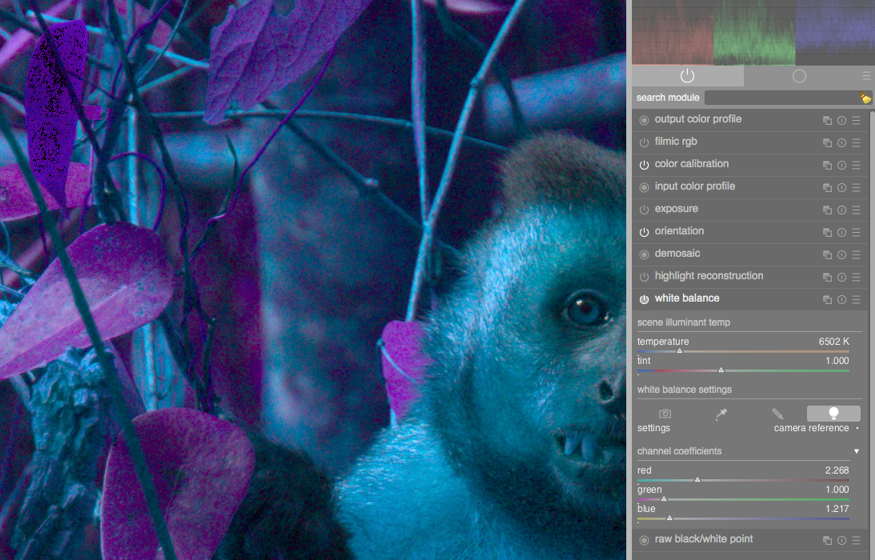Open multiple instances for color calibration
875x560 pixels.
[x=827, y=165]
